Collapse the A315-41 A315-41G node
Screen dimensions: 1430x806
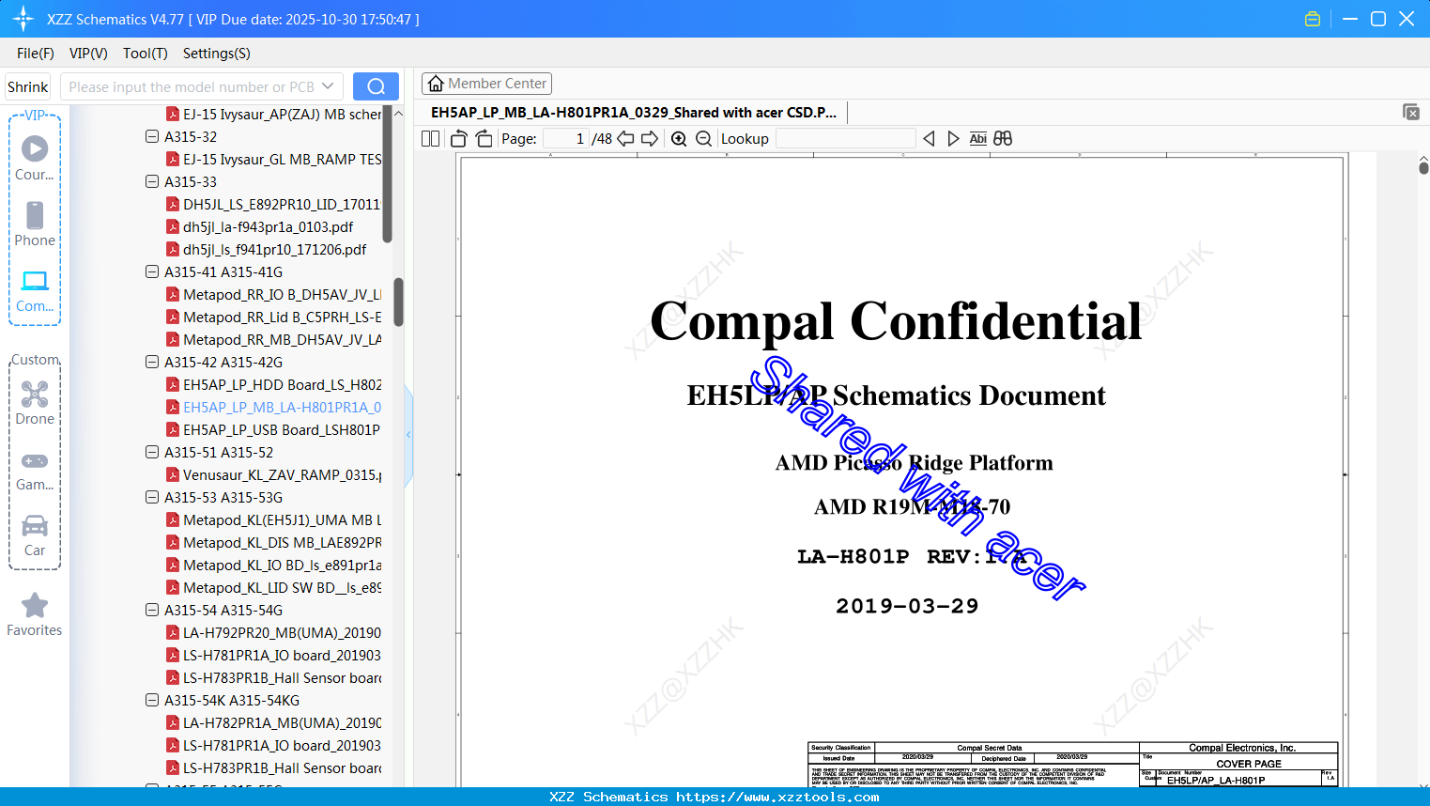[x=152, y=271]
